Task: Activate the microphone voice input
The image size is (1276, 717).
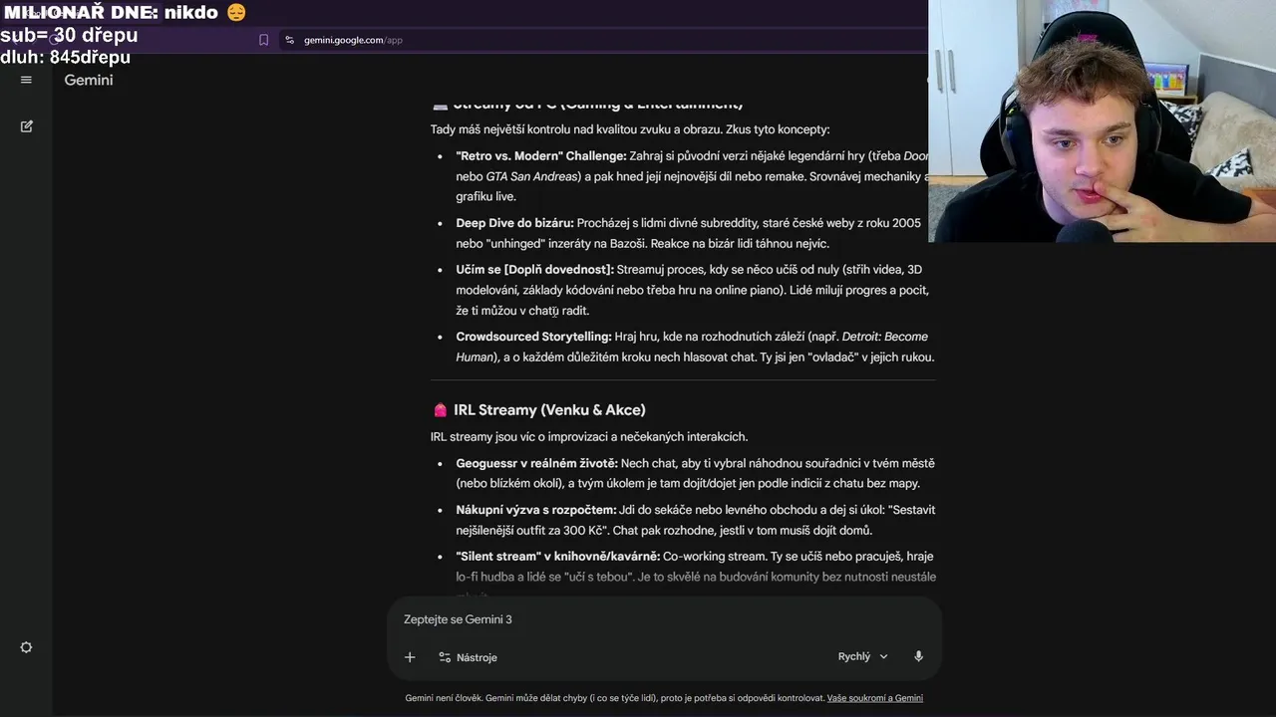Action: point(918,656)
